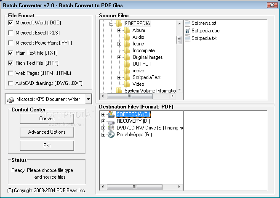Expand the Icons folder node
Image resolution: width=280 pixels, height=198 pixels.
(x=120, y=44)
